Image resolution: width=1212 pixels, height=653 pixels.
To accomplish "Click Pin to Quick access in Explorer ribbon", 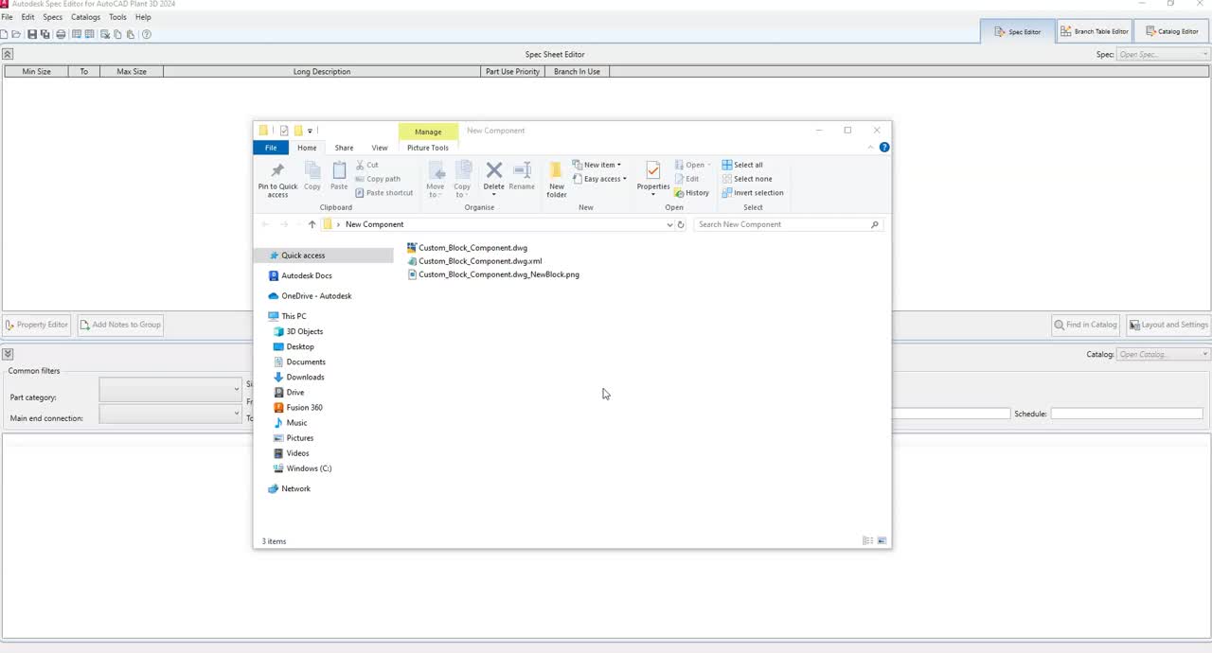I will [277, 179].
